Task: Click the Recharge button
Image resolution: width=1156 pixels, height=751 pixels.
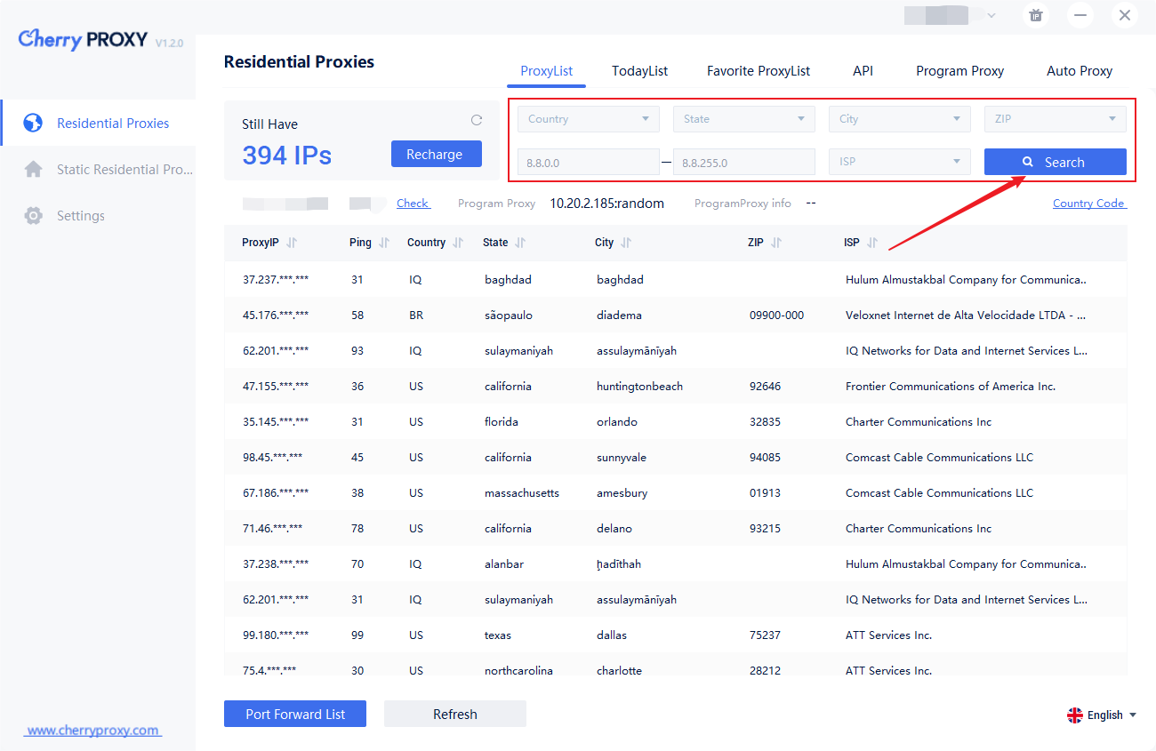Action: coord(436,154)
